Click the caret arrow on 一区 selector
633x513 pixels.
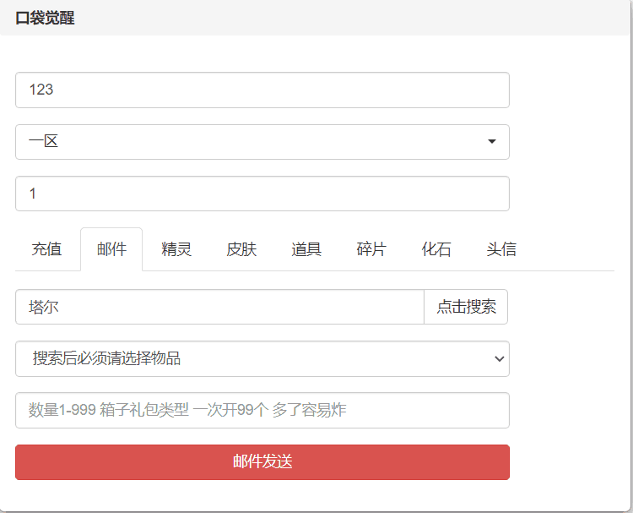(x=492, y=142)
